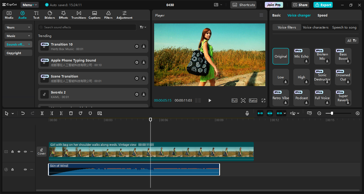364x194 pixels.
Task: Zoom out the timeline with the magnifier icon
Action: coord(319,113)
